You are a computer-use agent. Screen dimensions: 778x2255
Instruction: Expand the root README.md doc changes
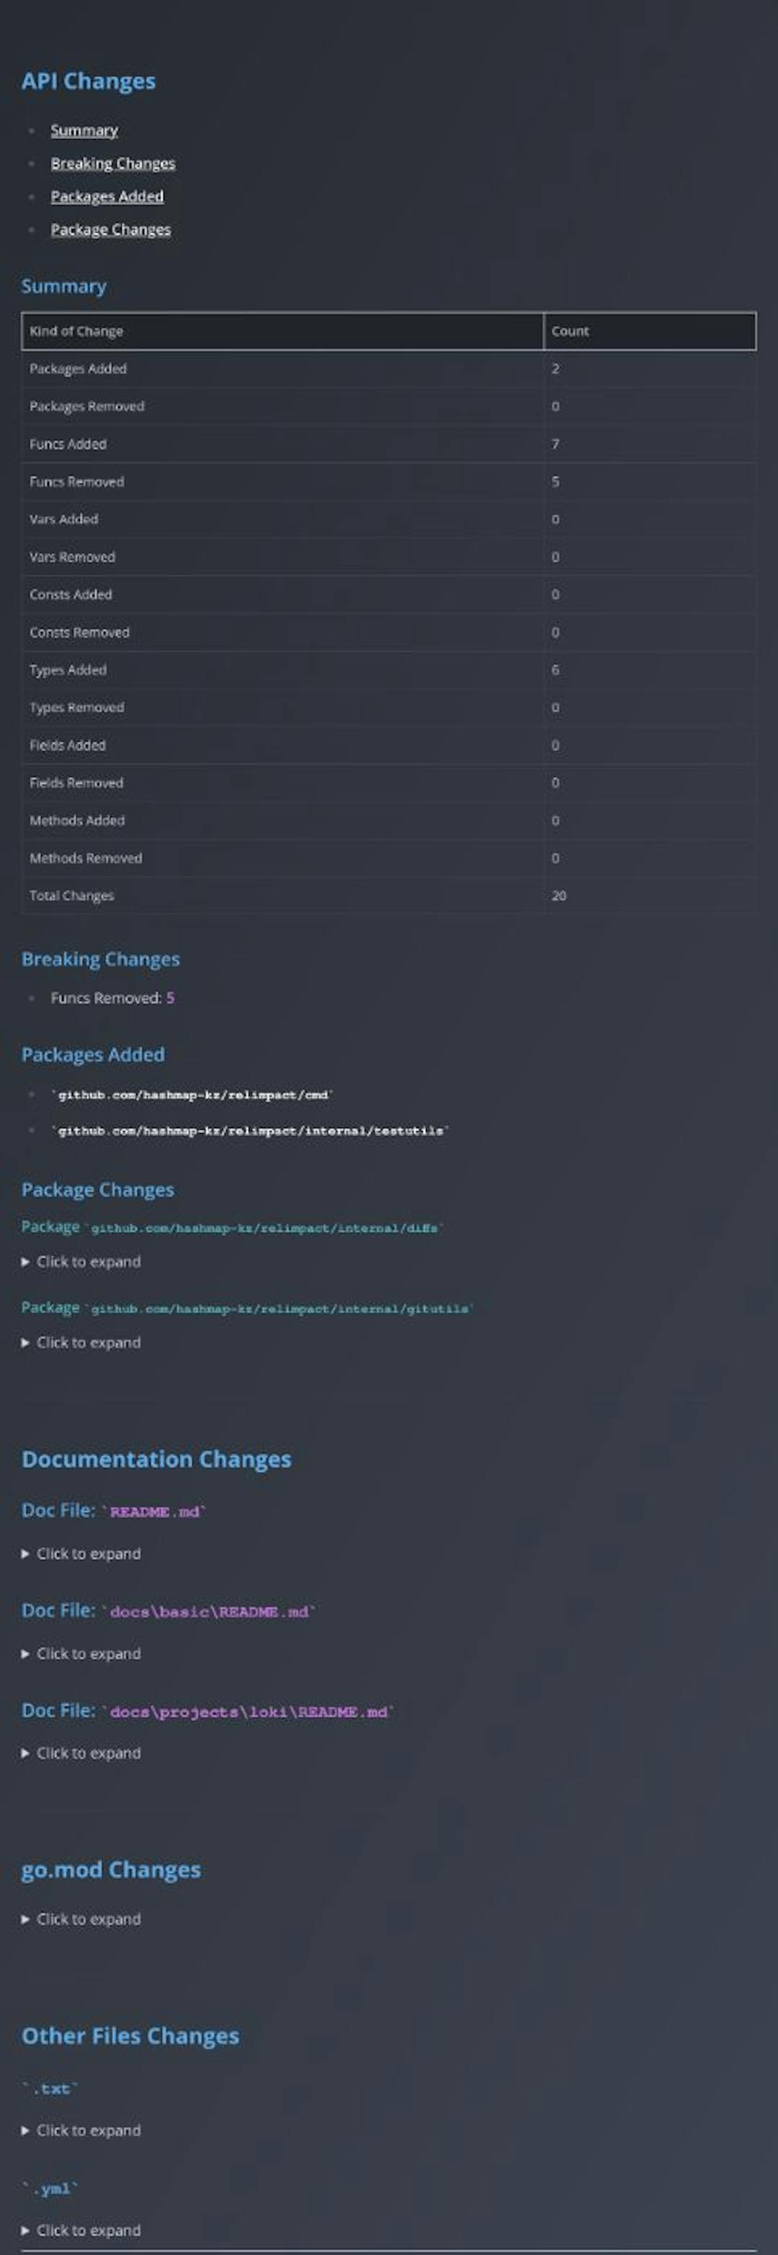click(x=87, y=1553)
